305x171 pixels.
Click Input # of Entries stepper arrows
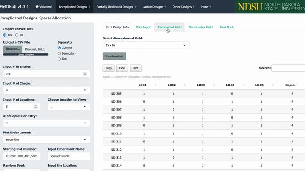coord(85,74)
